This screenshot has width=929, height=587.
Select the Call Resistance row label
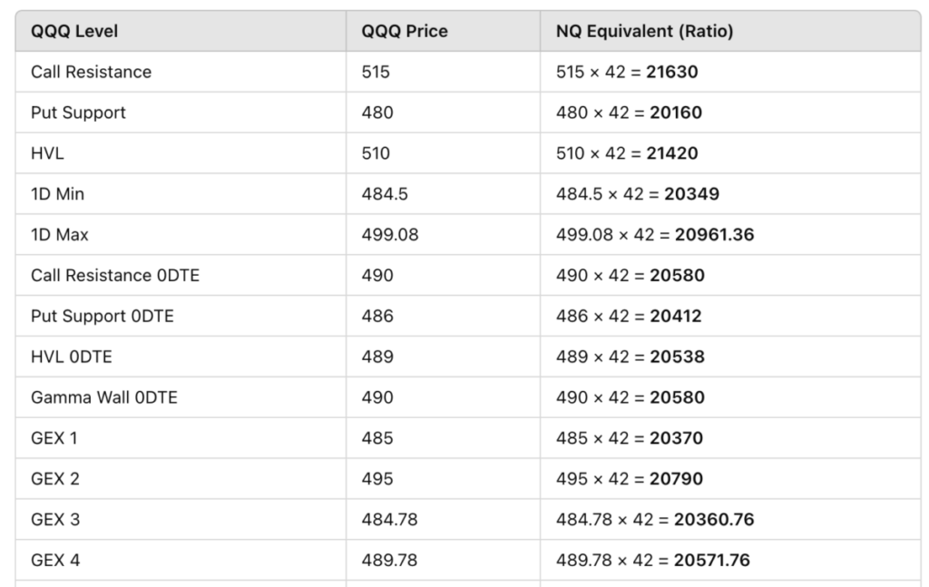pos(91,72)
